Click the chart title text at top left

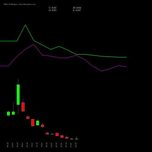pos(19,5)
